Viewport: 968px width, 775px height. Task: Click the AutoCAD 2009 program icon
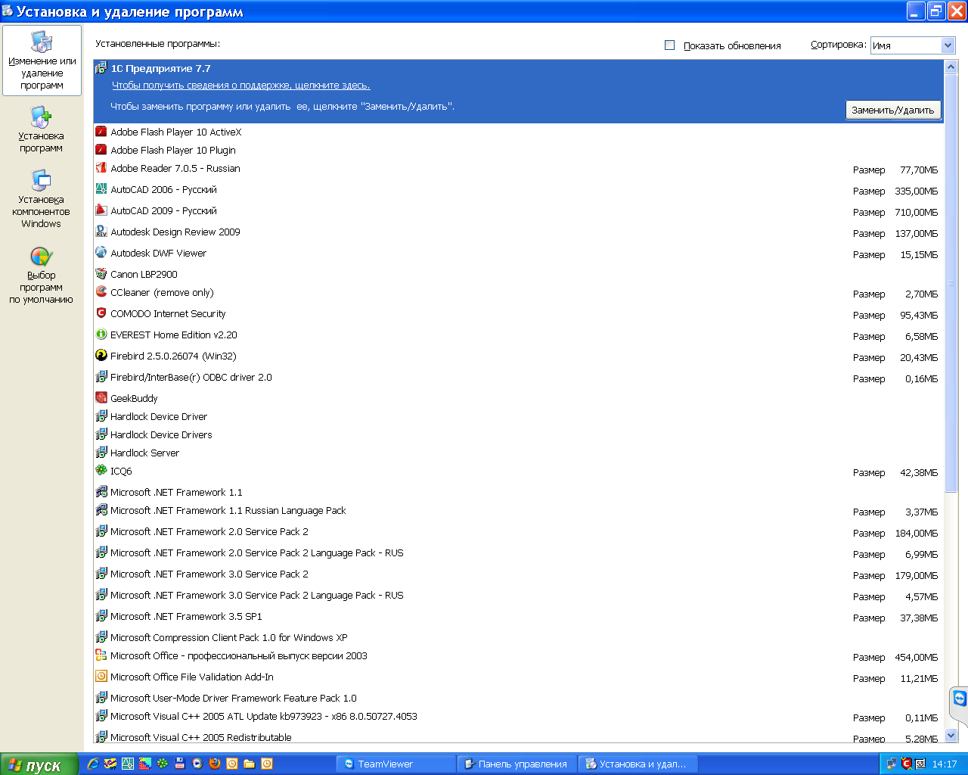(101, 210)
